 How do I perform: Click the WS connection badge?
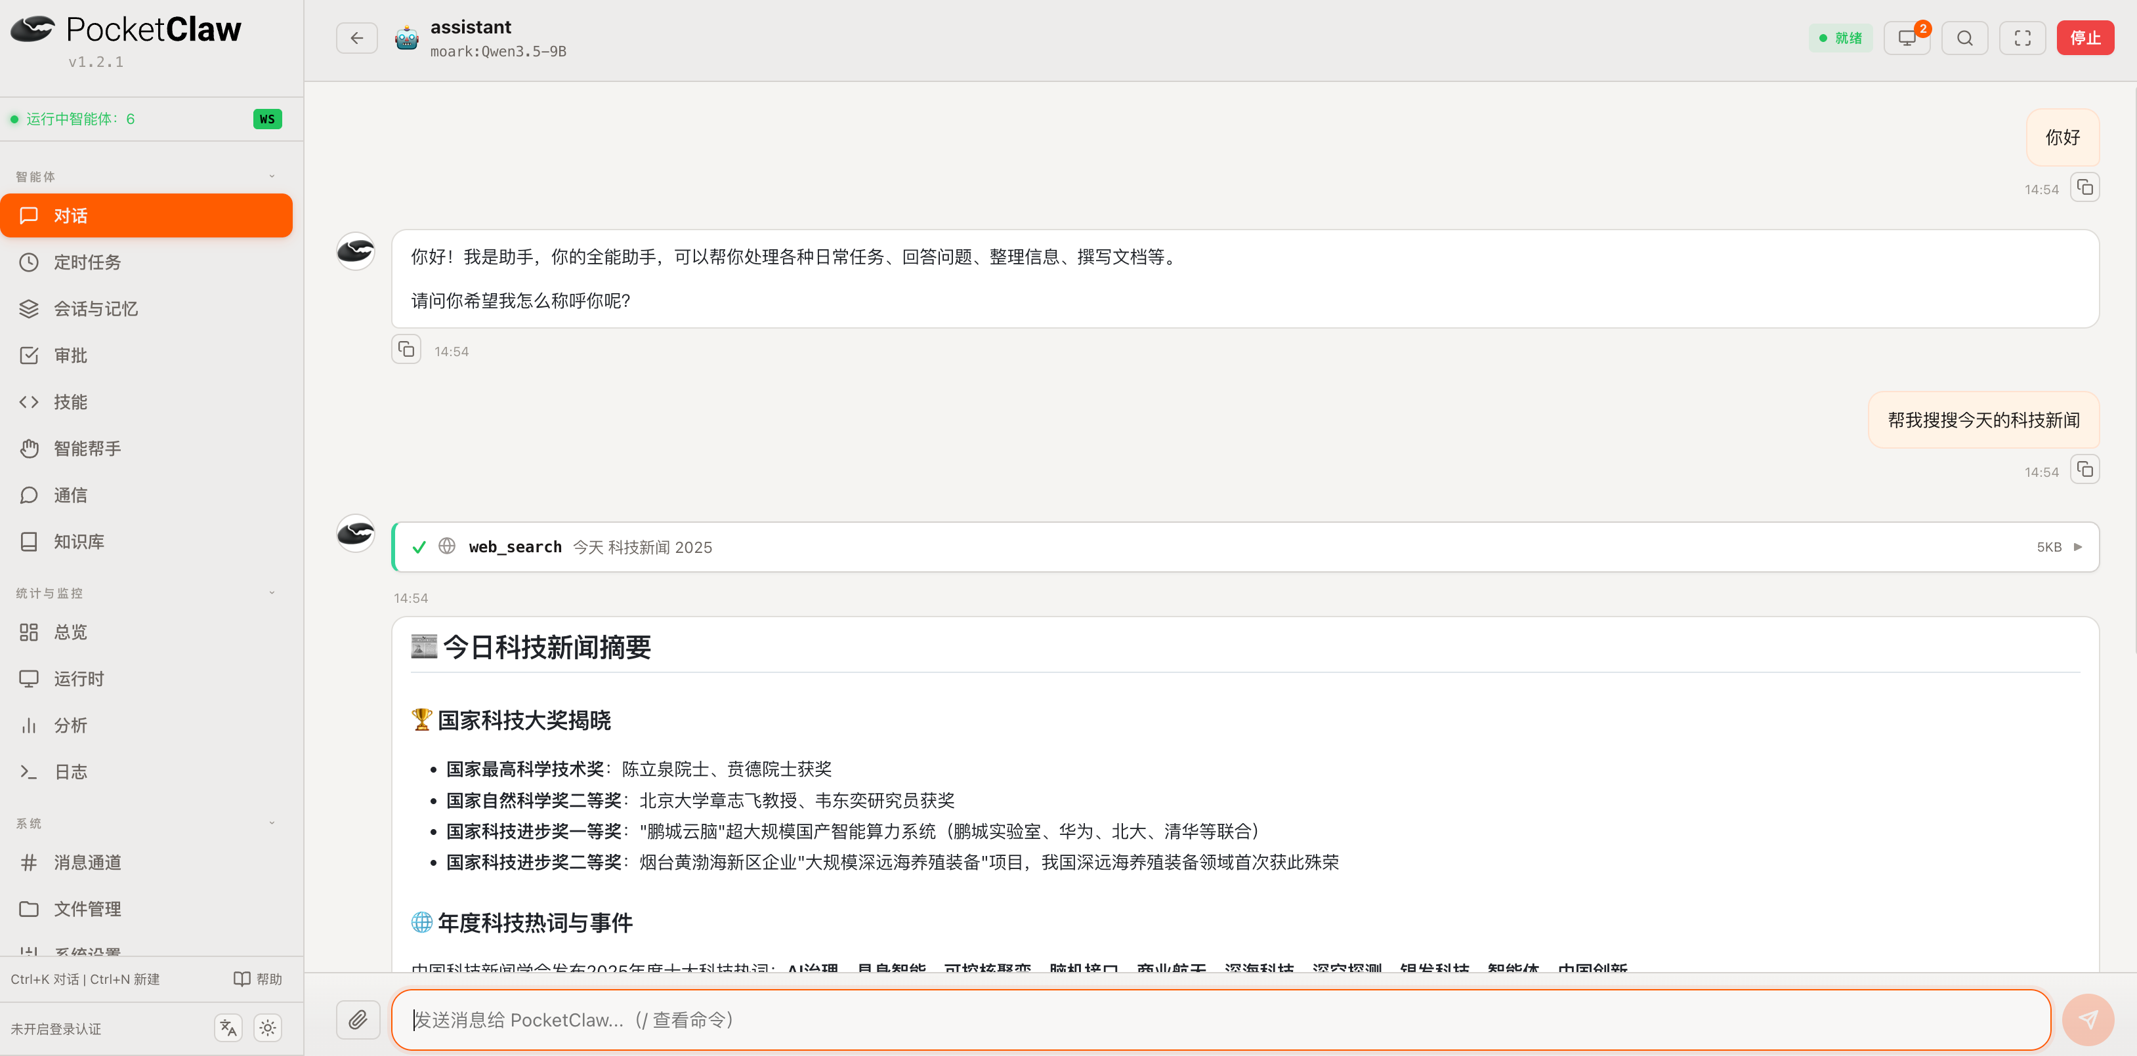tap(267, 119)
